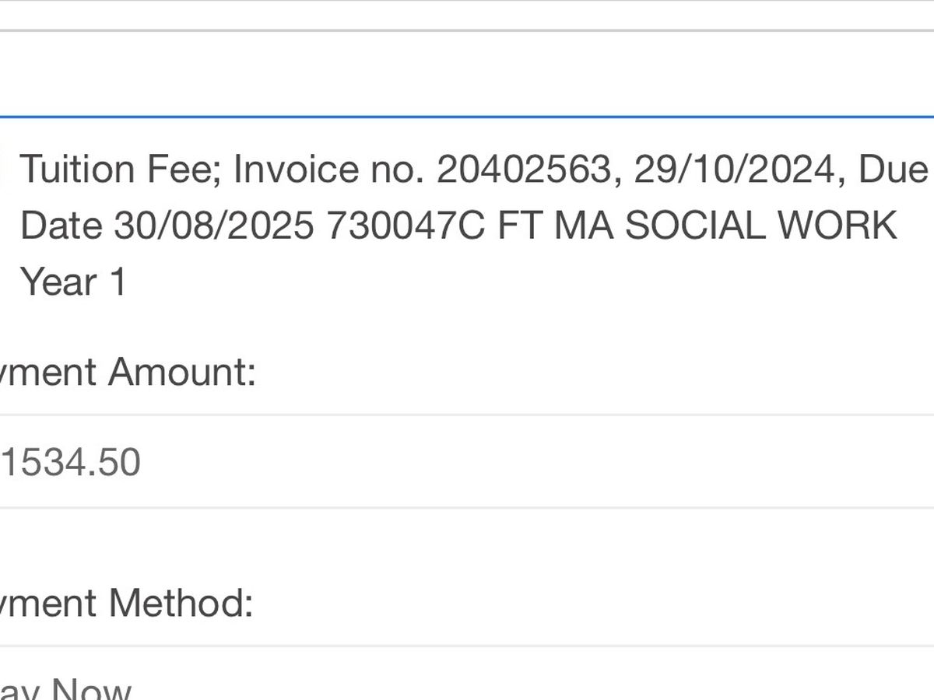
Task: Click the Payment Amount label
Action: pos(127,372)
